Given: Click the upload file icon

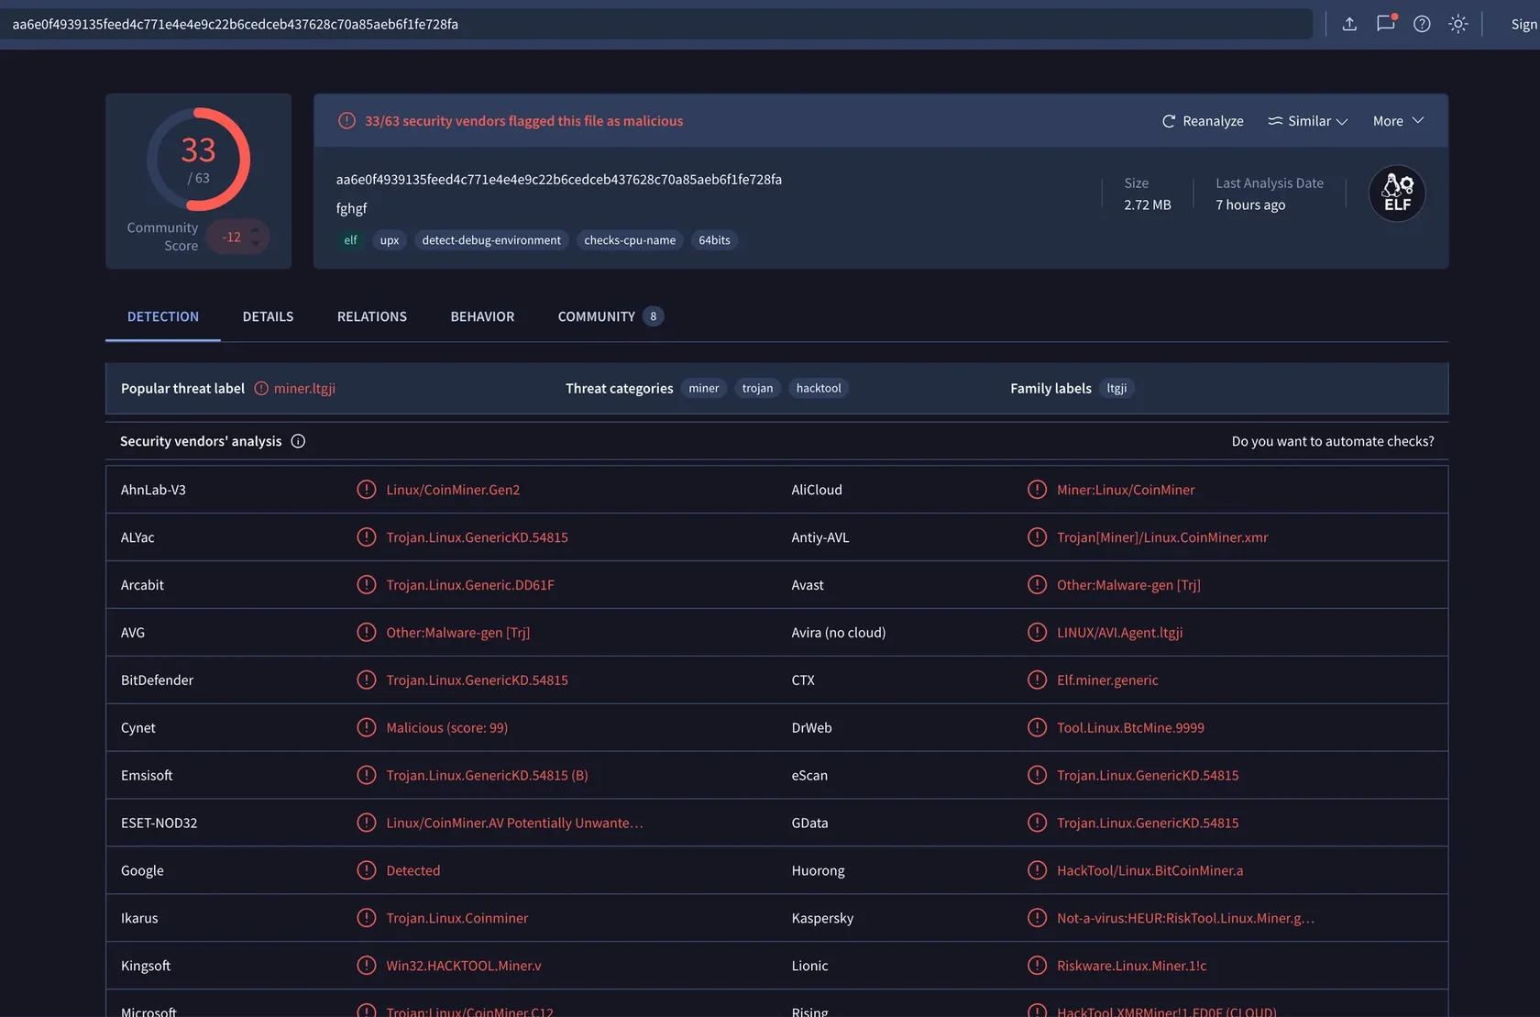Looking at the screenshot, I should pos(1349,24).
